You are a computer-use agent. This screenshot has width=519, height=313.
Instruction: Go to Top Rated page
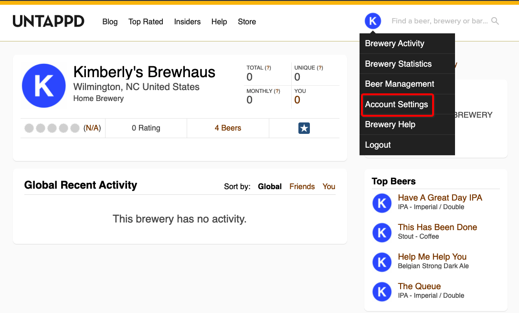click(146, 22)
